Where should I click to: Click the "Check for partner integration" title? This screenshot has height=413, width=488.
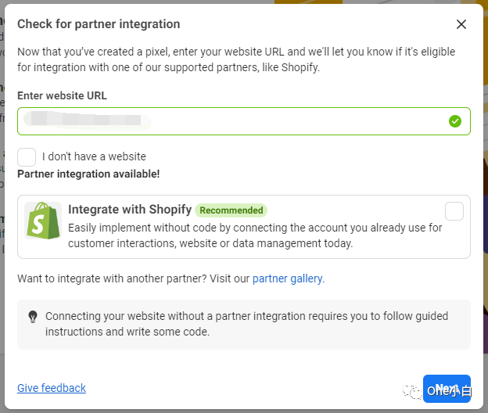(99, 24)
